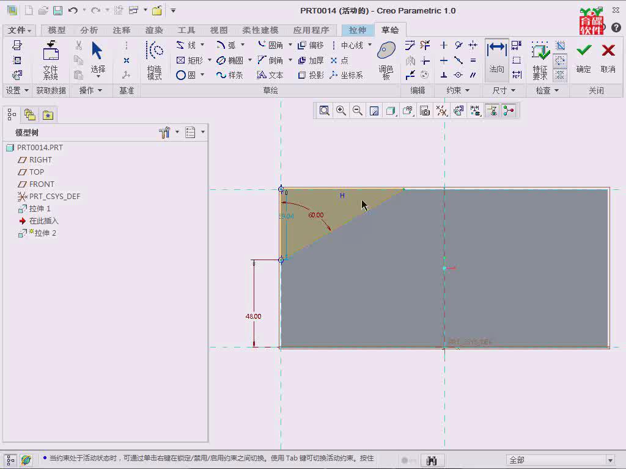Click the Zoom Out magnifier icon
This screenshot has height=469, width=626.
[357, 111]
